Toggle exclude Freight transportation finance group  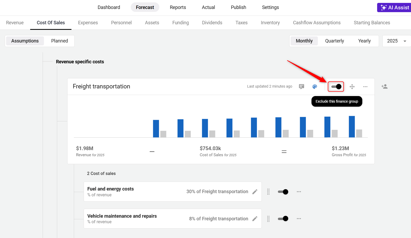point(336,87)
